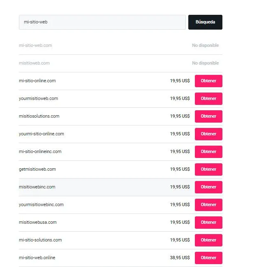259x267 pixels.
Task: Click Obtener for mi-sitio-solutions.com
Action: tap(208, 240)
